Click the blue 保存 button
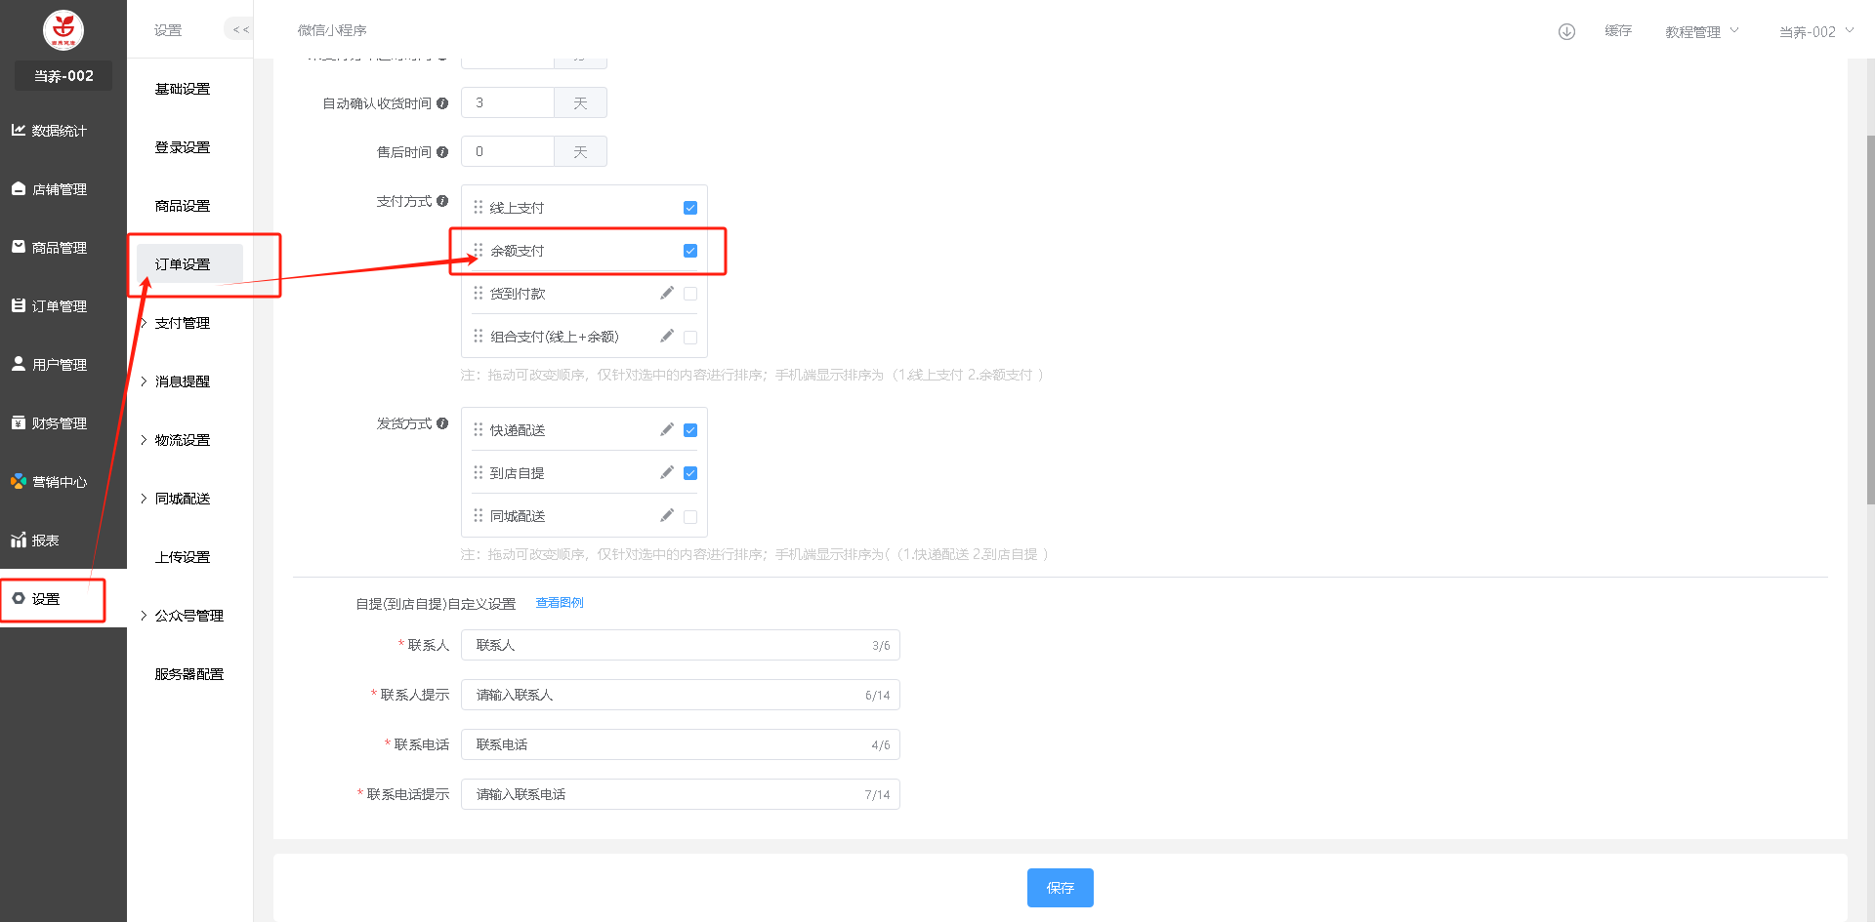Image resolution: width=1875 pixels, height=922 pixels. point(1060,888)
